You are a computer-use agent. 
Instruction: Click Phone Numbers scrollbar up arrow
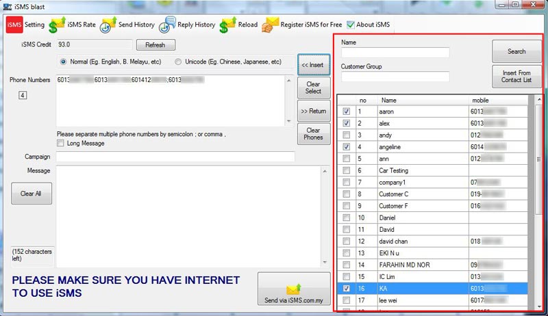[x=288, y=81]
